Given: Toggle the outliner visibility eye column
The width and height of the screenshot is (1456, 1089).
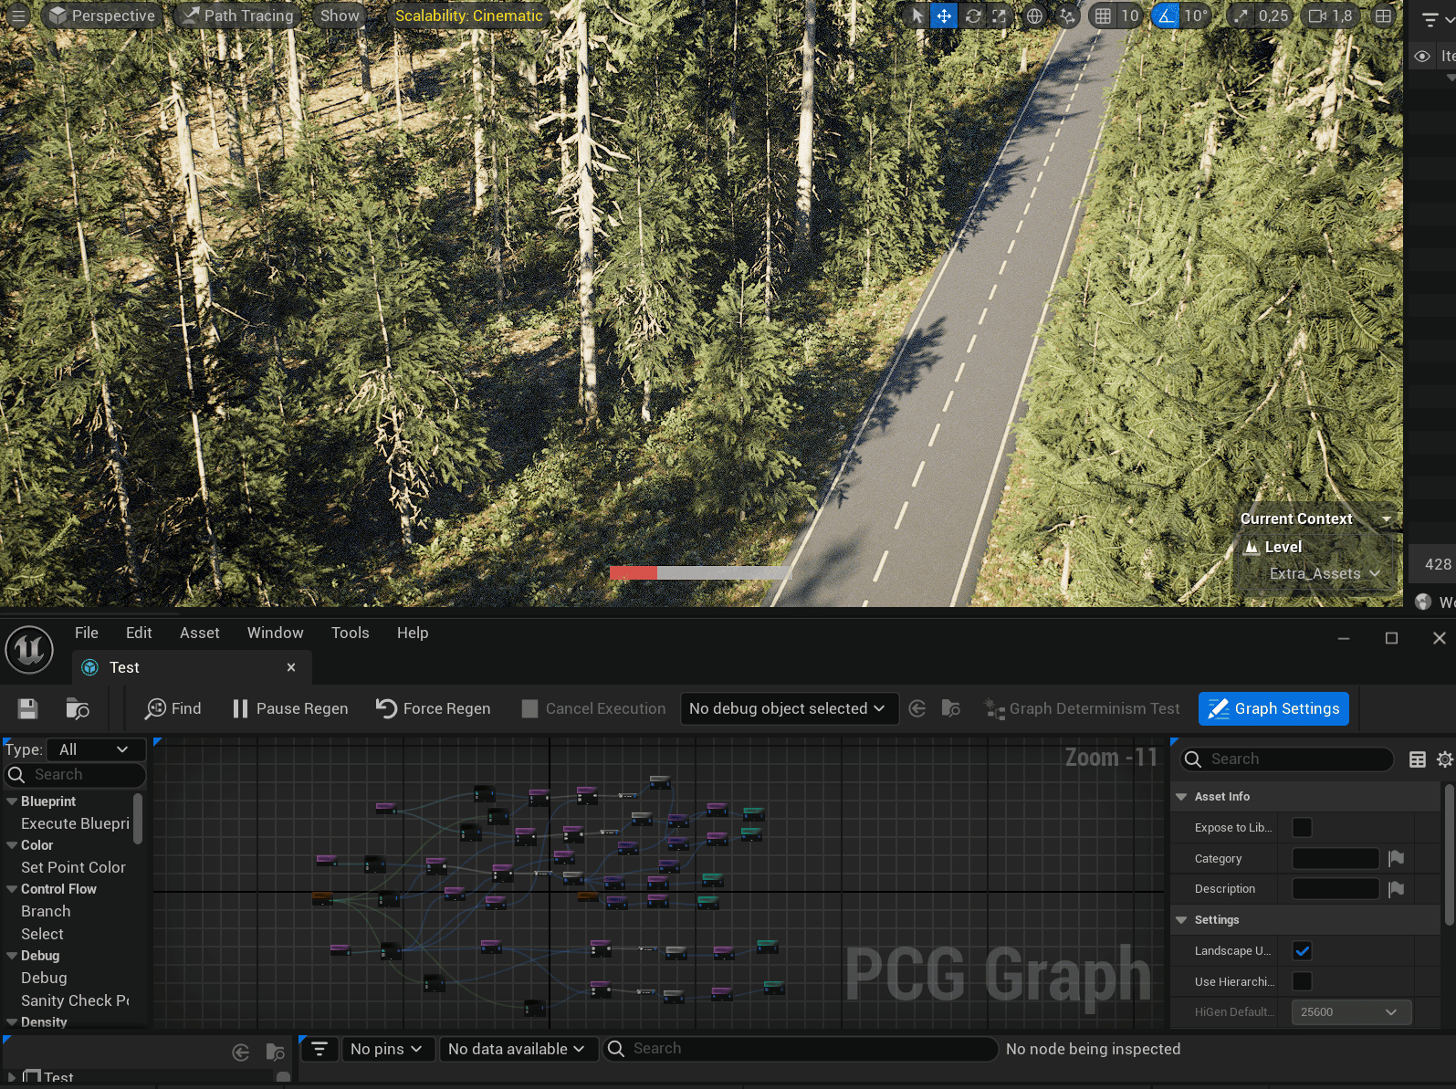Looking at the screenshot, I should [1422, 56].
